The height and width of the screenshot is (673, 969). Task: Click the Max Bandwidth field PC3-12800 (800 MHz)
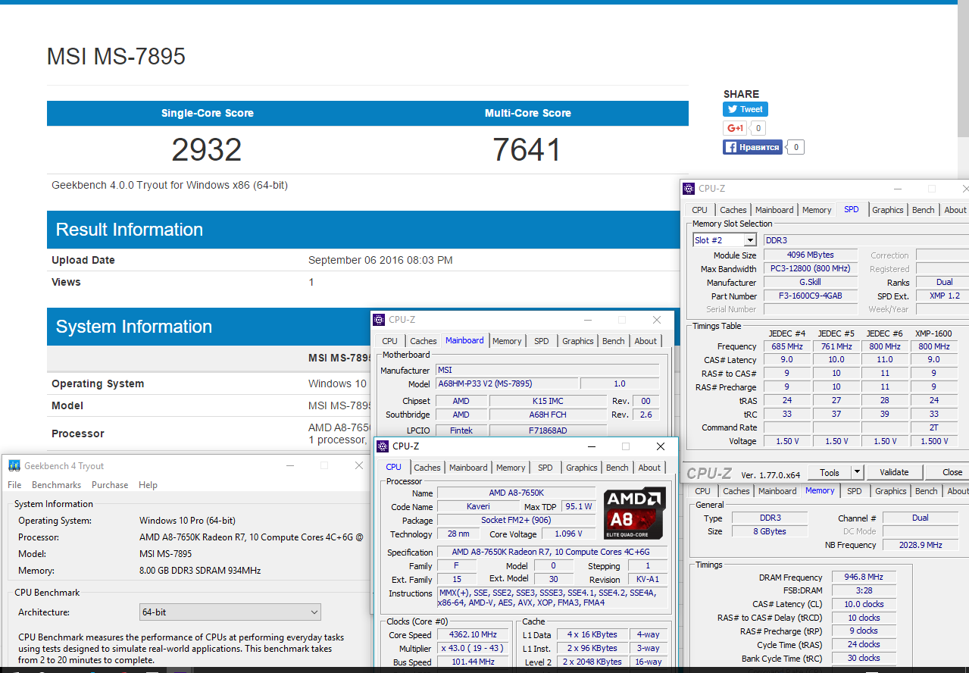(x=810, y=268)
